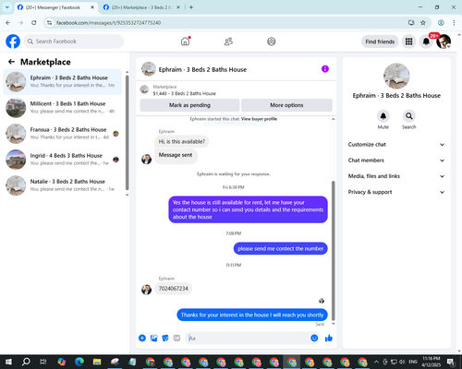462x369 pixels.
Task: Open the Facebook menu grid icon
Action: (408, 42)
